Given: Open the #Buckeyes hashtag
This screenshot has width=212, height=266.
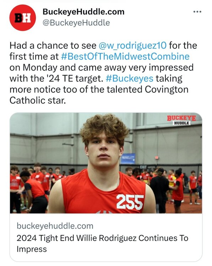Looking at the screenshot, I should click(130, 78).
